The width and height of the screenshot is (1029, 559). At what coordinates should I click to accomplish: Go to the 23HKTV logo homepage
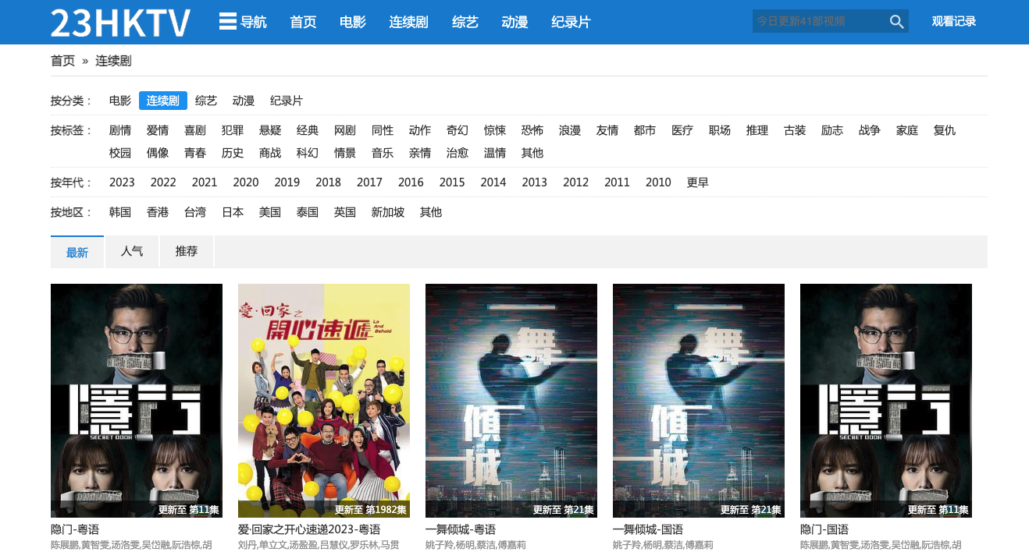(121, 23)
